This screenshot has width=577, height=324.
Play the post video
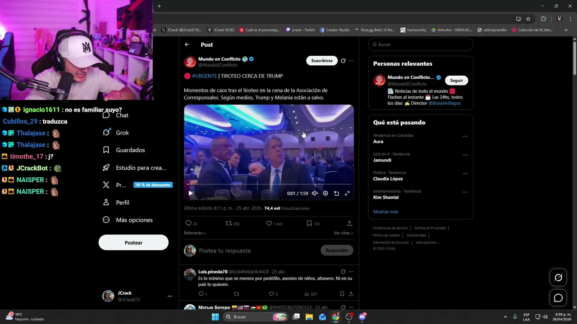tap(191, 193)
